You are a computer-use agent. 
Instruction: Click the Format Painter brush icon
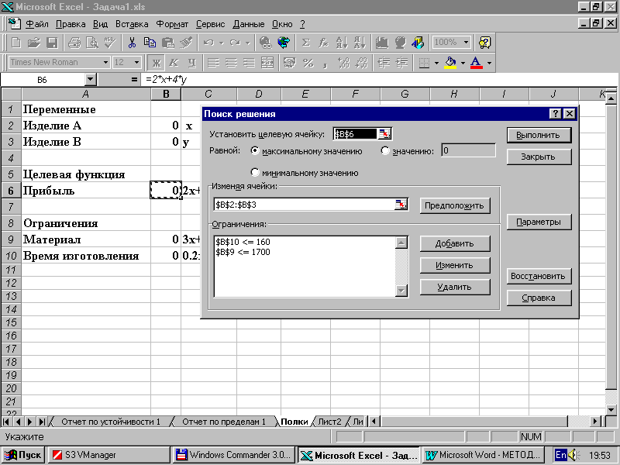[x=186, y=43]
